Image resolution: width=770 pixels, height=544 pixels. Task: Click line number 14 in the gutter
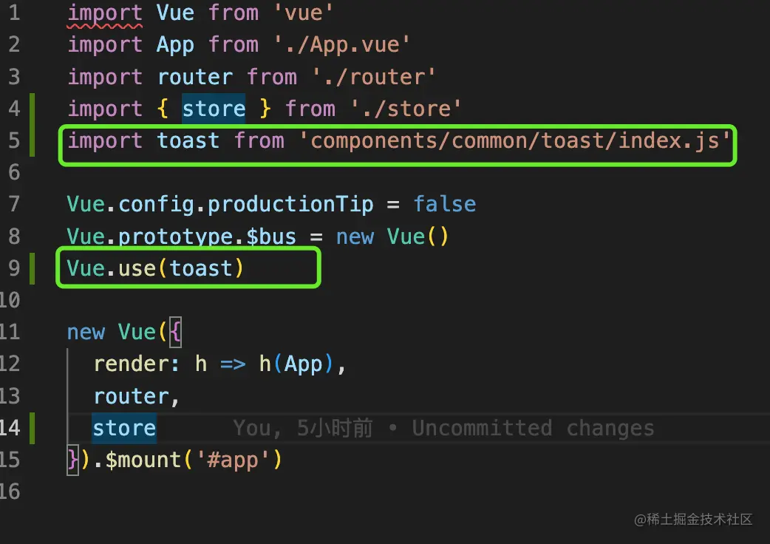click(10, 428)
